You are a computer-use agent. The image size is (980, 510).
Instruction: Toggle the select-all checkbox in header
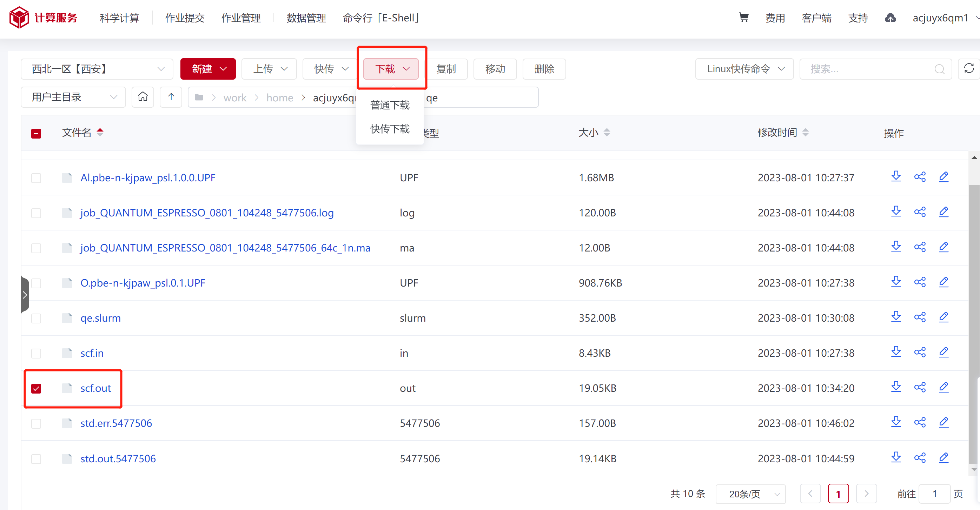click(36, 133)
